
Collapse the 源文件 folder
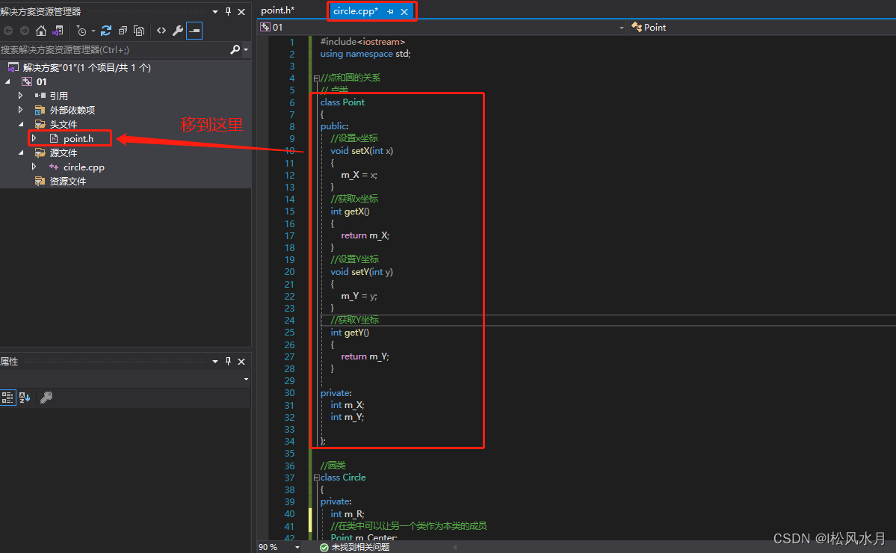coord(21,152)
